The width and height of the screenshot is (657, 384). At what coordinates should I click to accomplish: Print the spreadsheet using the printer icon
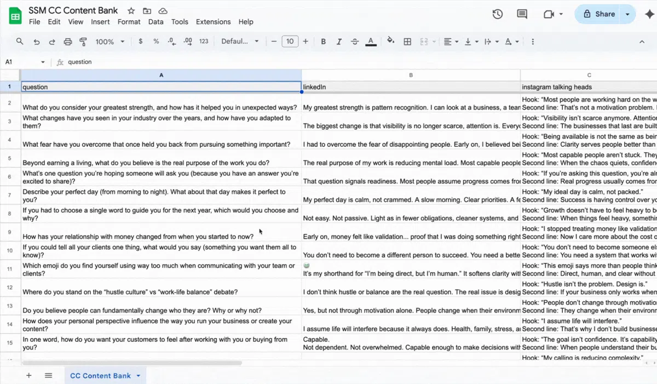point(68,42)
